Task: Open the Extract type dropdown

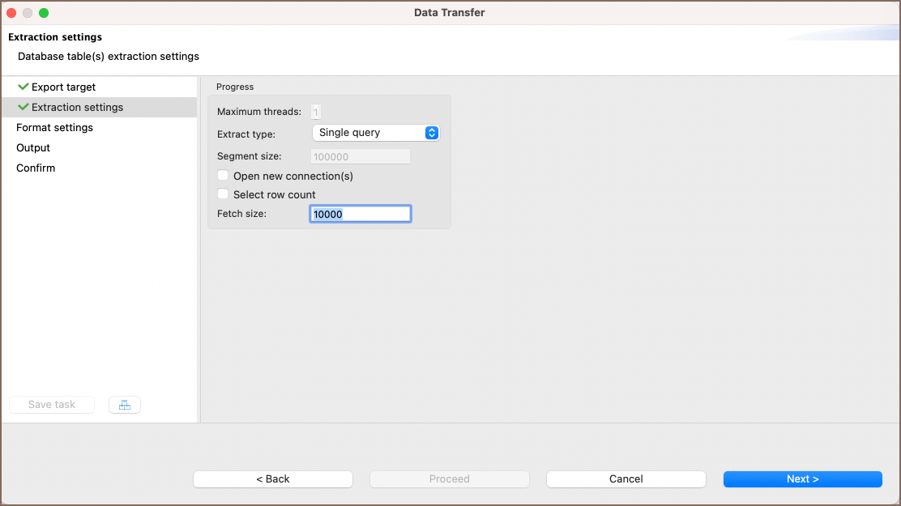Action: click(376, 133)
